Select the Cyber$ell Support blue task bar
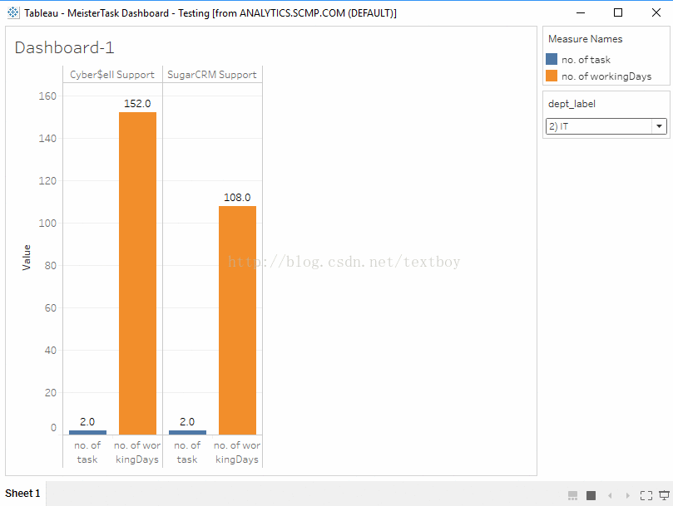Viewport: 673px width, 506px height. click(x=87, y=432)
